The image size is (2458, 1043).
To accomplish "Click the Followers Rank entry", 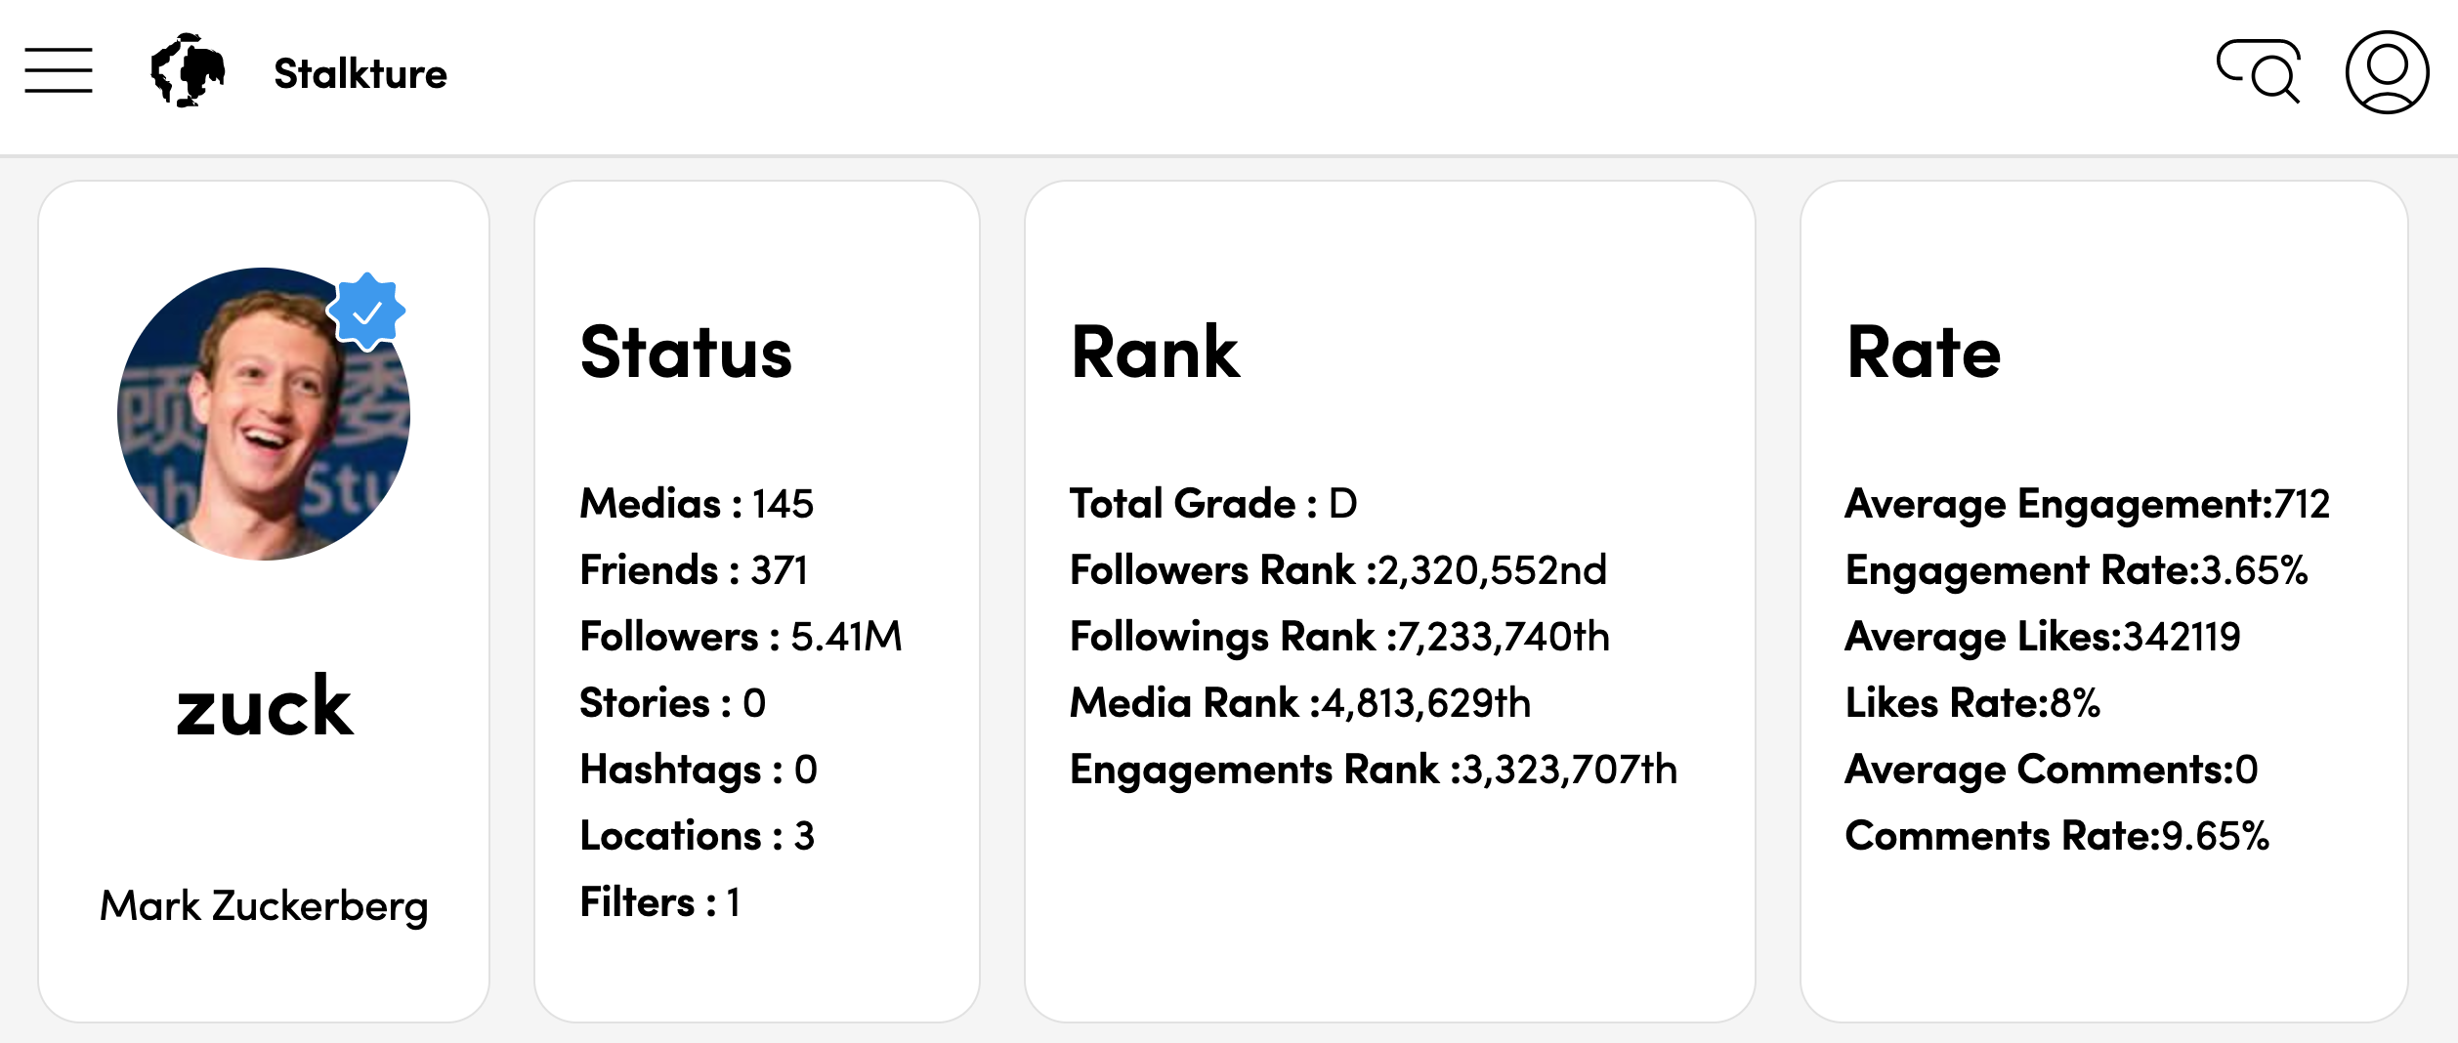I will [1338, 570].
